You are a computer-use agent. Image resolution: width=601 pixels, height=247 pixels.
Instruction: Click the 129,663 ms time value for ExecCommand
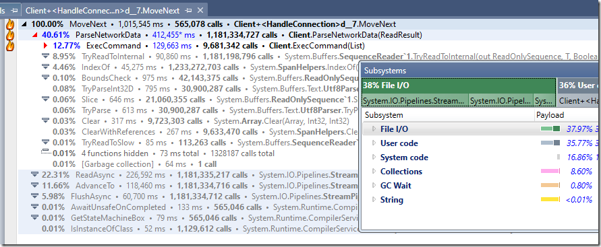172,46
